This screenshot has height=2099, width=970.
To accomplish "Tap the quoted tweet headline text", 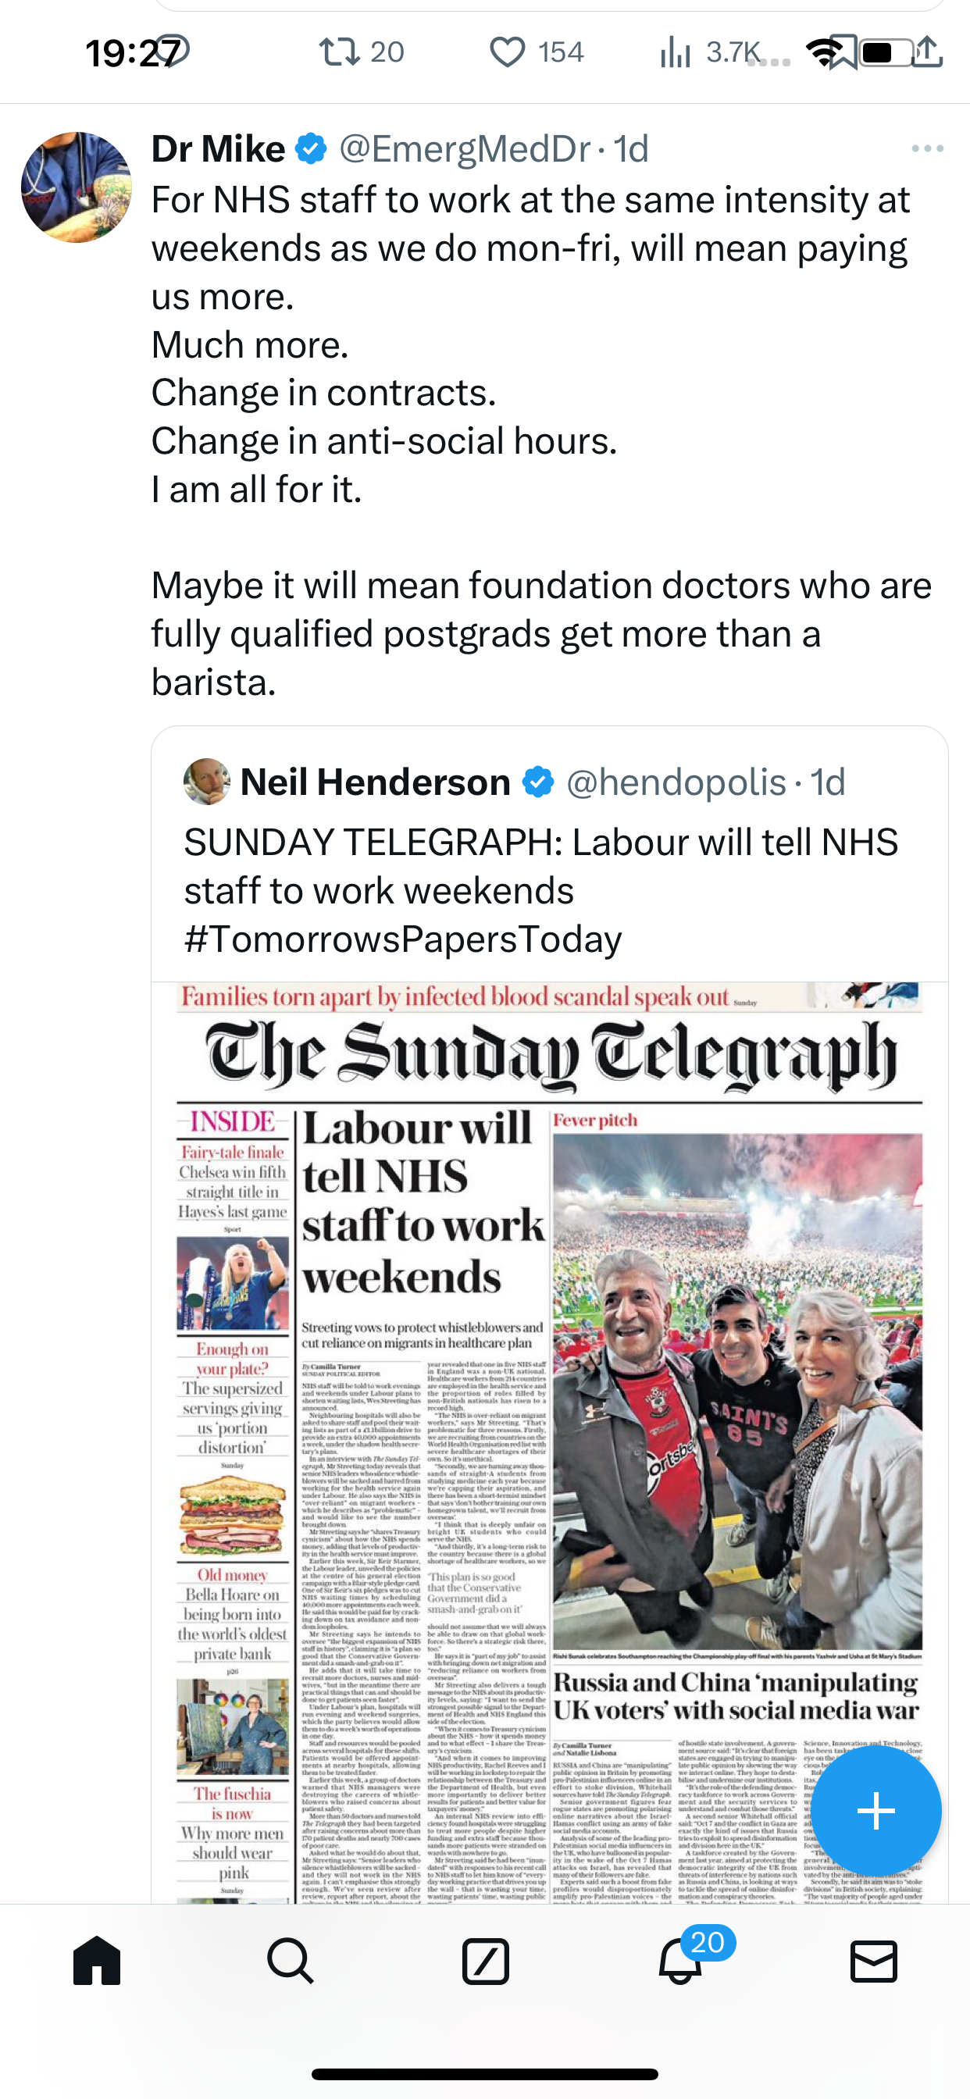I will pyautogui.click(x=541, y=866).
